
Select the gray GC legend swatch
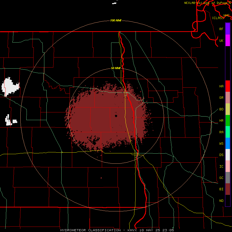228,178
